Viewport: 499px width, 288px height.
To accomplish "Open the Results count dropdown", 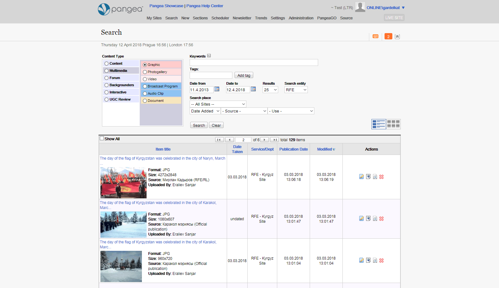I will 270,90.
